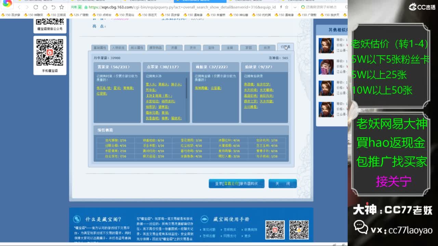Open the 黑貂头 headwear link

tap(163, 84)
